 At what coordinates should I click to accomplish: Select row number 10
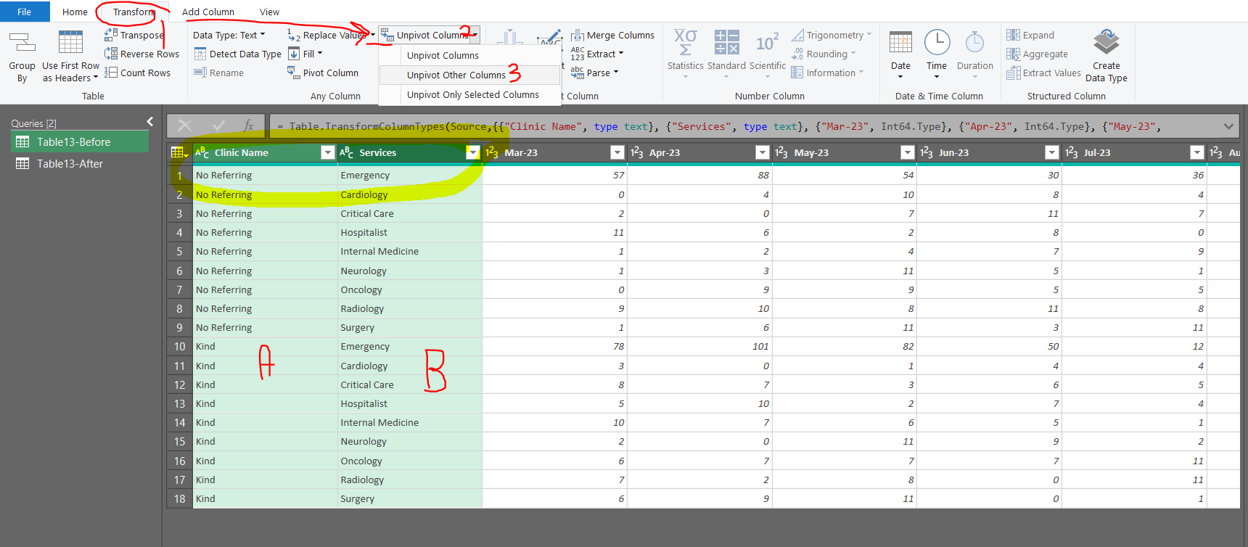tap(179, 346)
